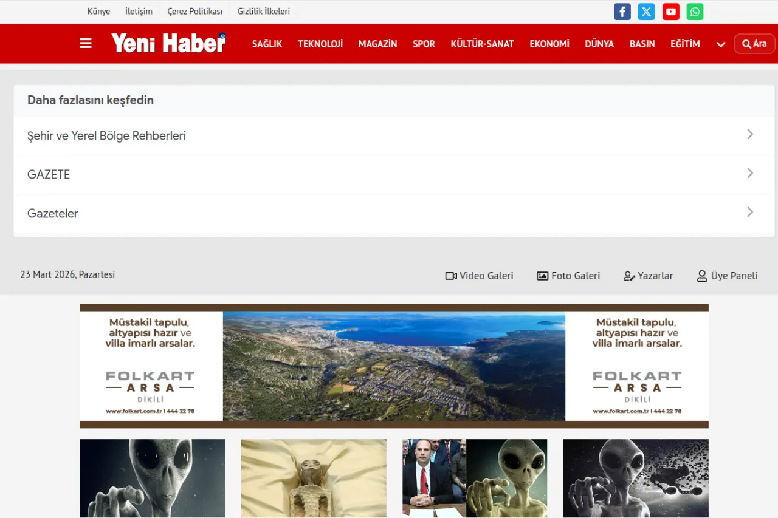This screenshot has width=778, height=518.
Task: Open the hamburger menu
Action: pos(85,43)
